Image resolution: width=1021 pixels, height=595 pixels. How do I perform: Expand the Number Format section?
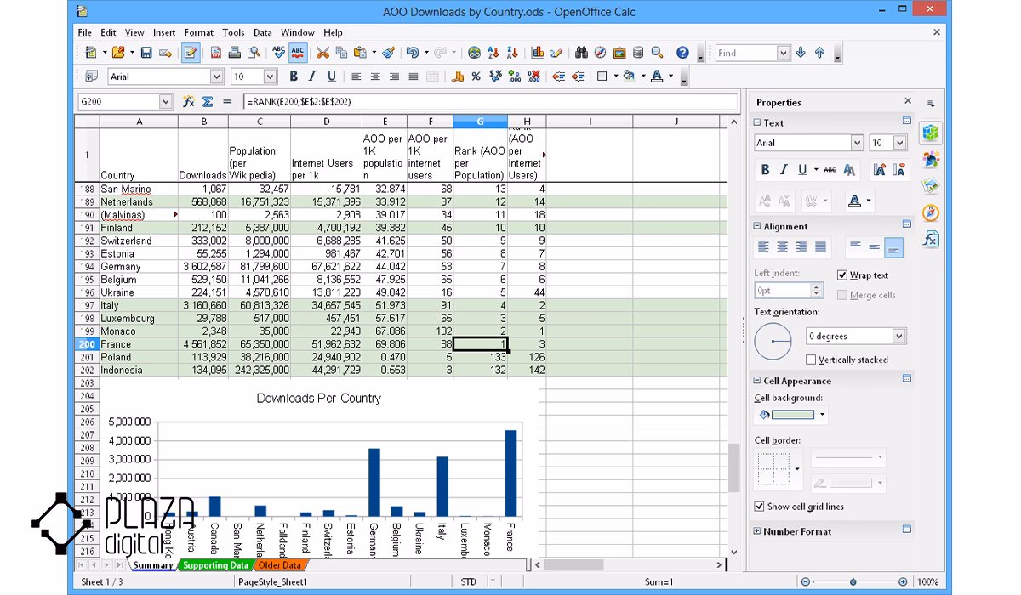pyautogui.click(x=757, y=531)
